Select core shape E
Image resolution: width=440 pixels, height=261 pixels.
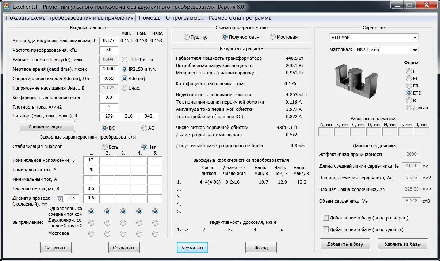[x=411, y=71]
